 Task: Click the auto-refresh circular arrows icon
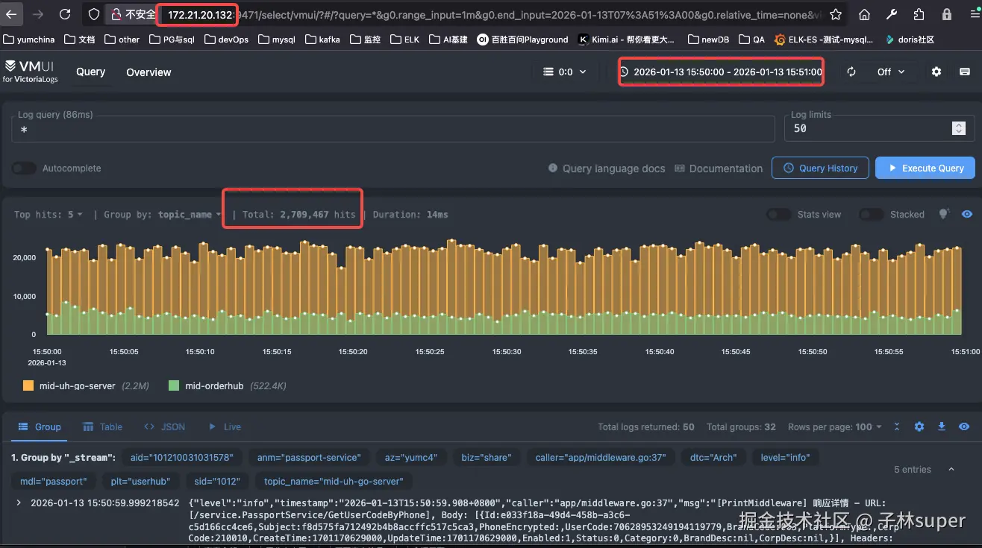click(x=851, y=72)
